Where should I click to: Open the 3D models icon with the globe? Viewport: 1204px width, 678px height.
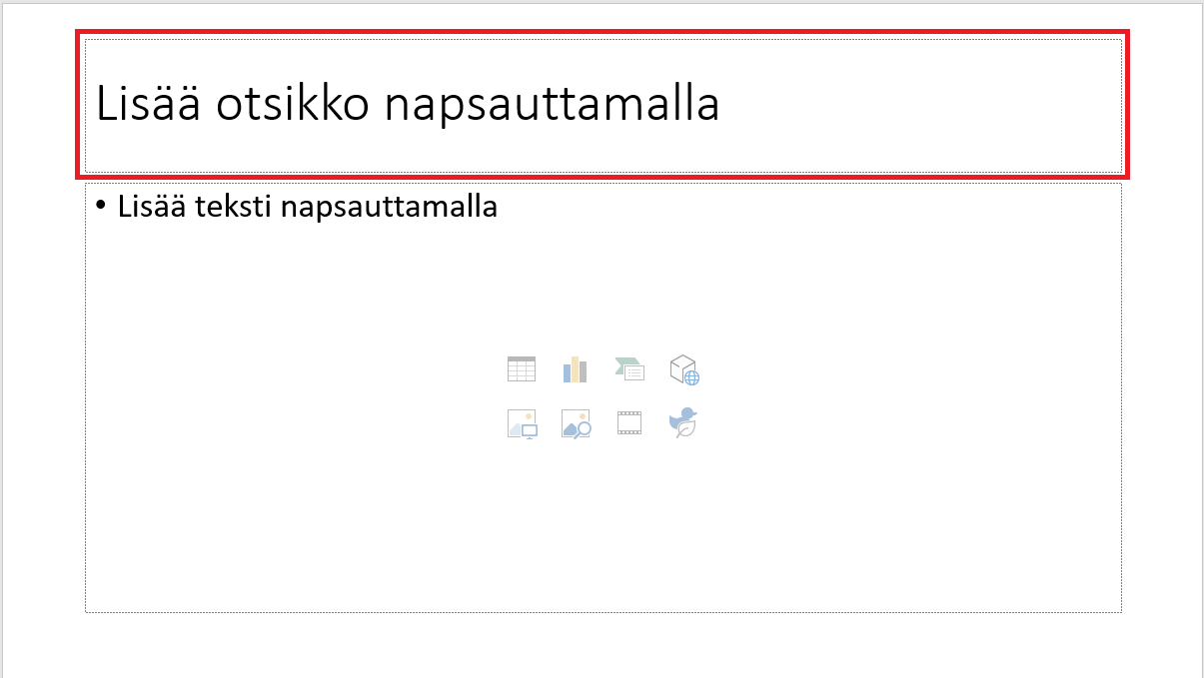pyautogui.click(x=683, y=369)
